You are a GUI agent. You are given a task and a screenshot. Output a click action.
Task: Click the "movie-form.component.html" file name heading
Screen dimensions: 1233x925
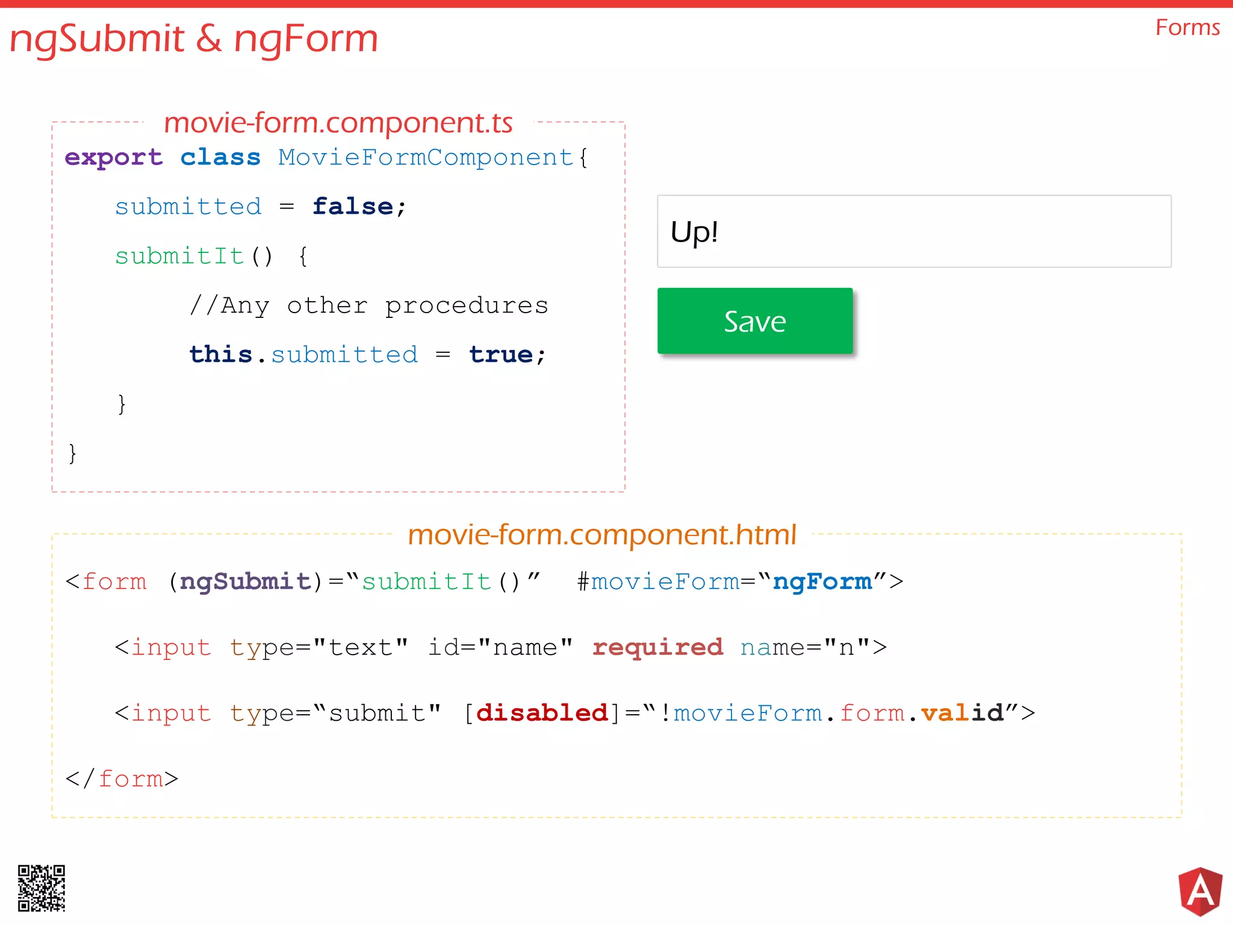click(x=602, y=534)
